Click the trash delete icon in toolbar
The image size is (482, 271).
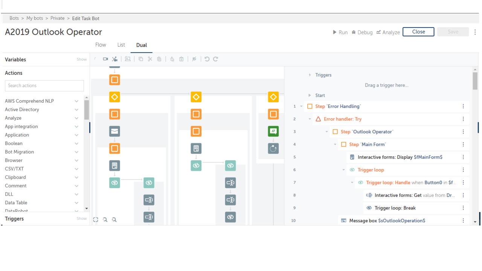point(159,59)
